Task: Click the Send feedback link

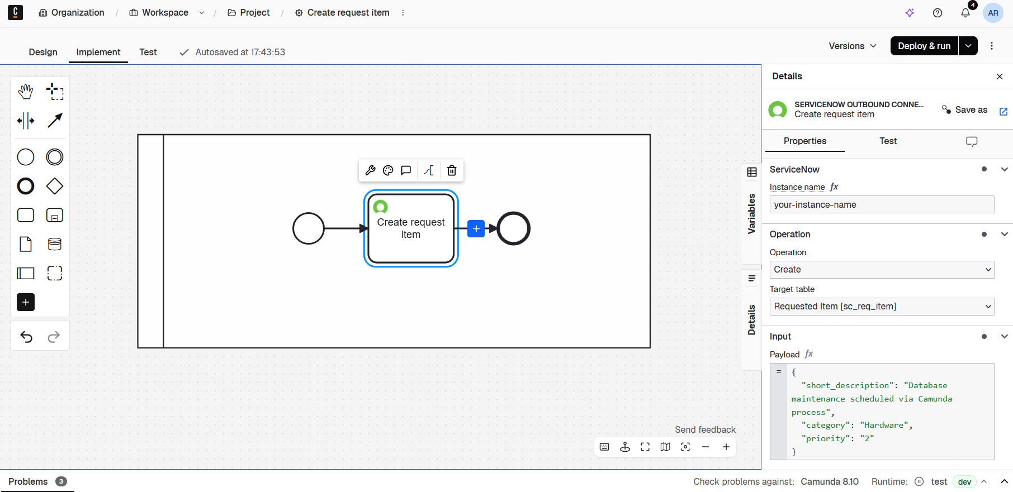Action: [705, 429]
